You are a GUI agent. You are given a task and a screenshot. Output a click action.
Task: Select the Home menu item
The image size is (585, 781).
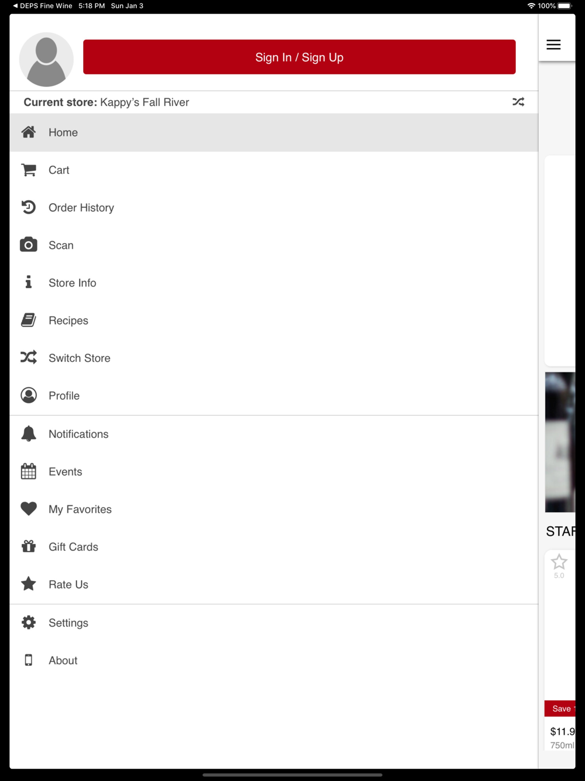pos(274,132)
